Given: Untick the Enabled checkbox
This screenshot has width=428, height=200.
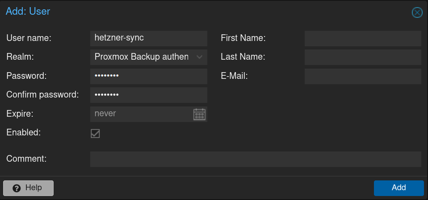Looking at the screenshot, I should click(x=95, y=133).
